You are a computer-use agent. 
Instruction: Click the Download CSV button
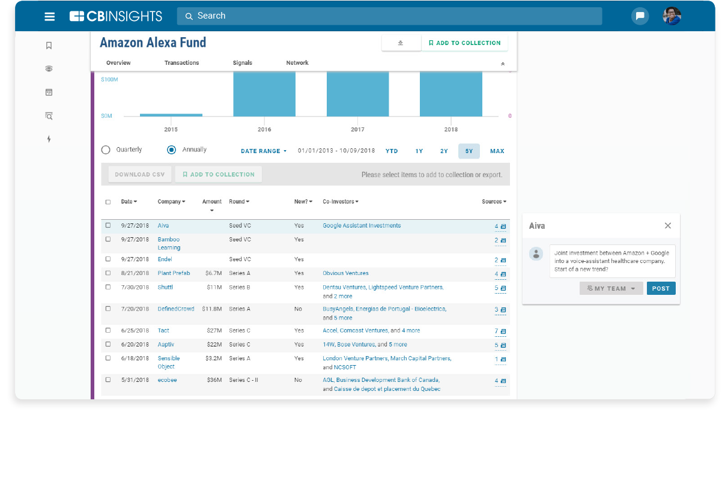click(x=140, y=175)
